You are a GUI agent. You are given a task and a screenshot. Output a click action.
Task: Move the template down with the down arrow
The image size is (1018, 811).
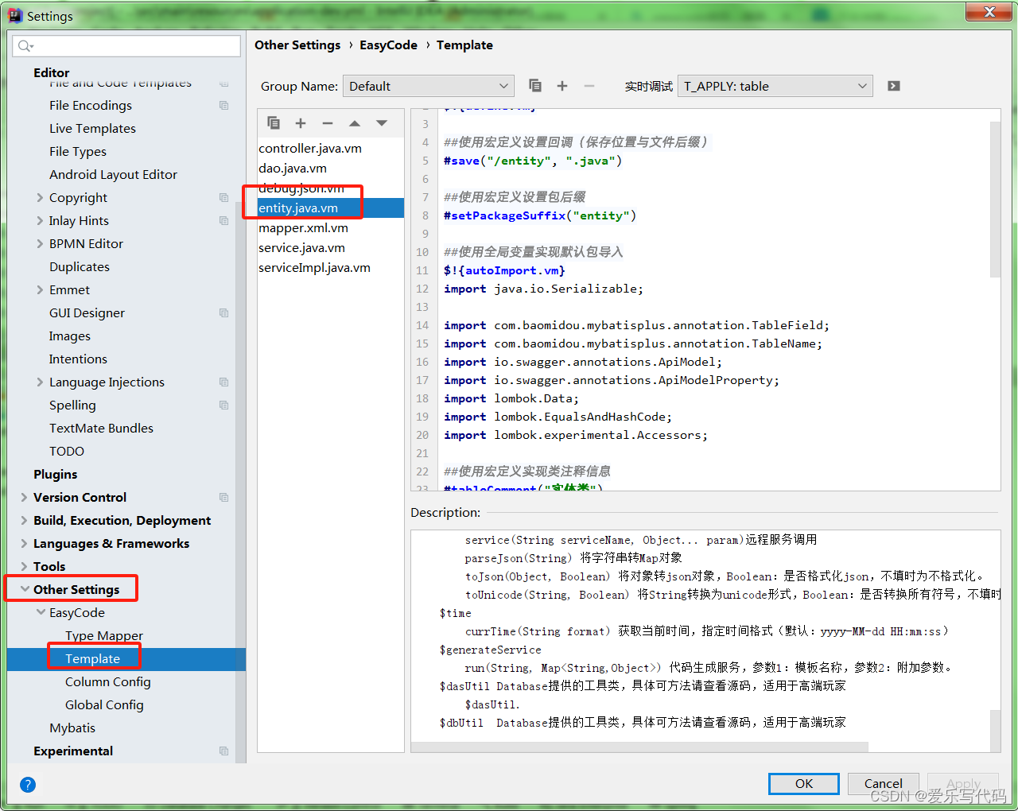382,123
